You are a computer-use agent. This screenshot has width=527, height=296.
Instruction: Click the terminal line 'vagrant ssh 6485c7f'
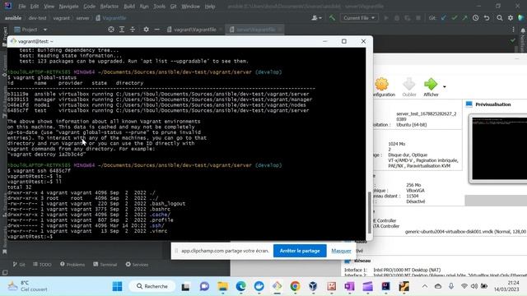click(42, 171)
